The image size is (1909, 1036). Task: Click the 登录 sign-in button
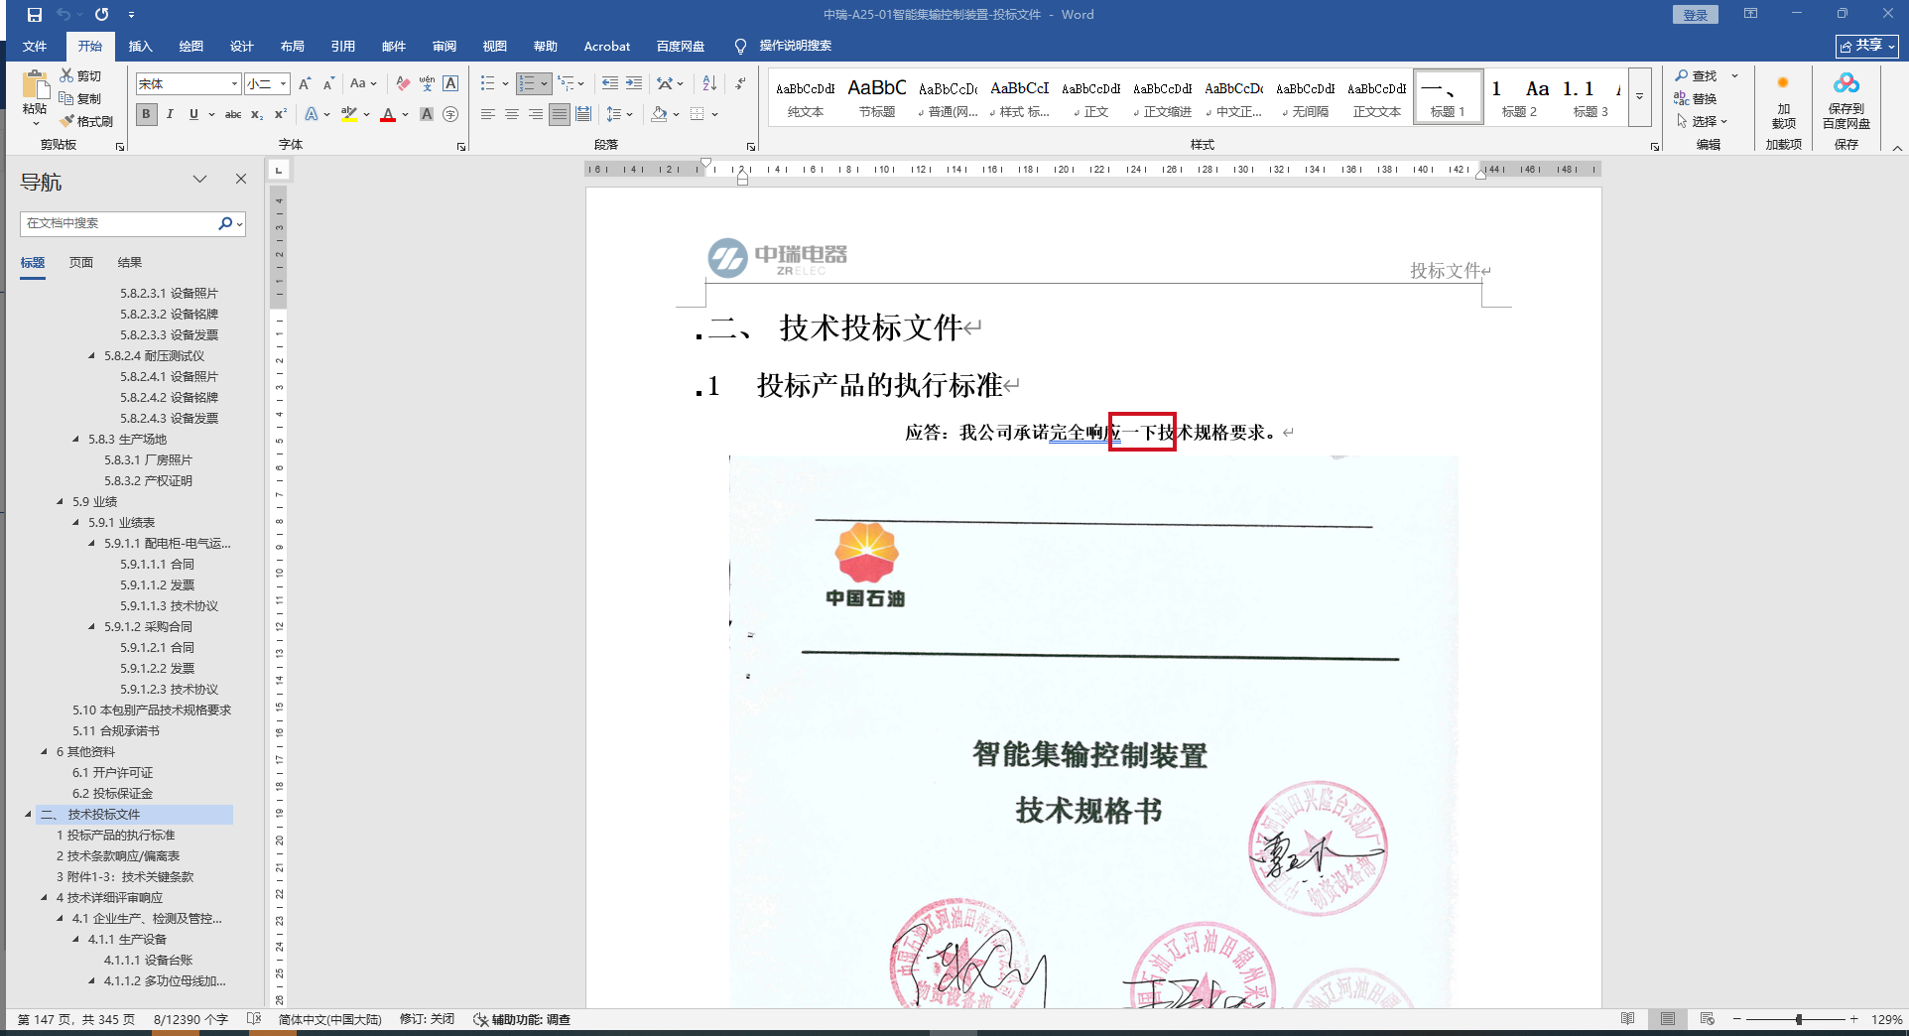pyautogui.click(x=1696, y=15)
